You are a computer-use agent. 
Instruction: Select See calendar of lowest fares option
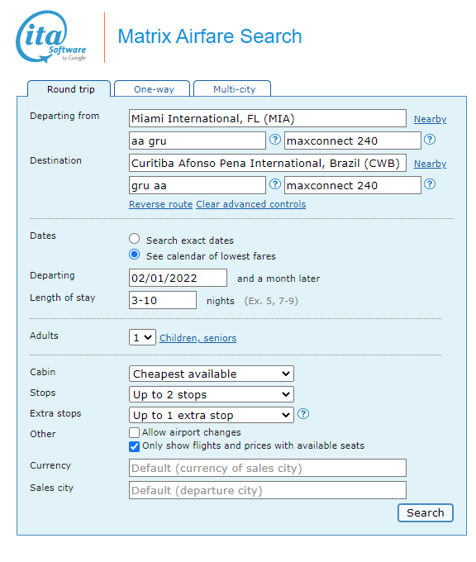point(134,255)
